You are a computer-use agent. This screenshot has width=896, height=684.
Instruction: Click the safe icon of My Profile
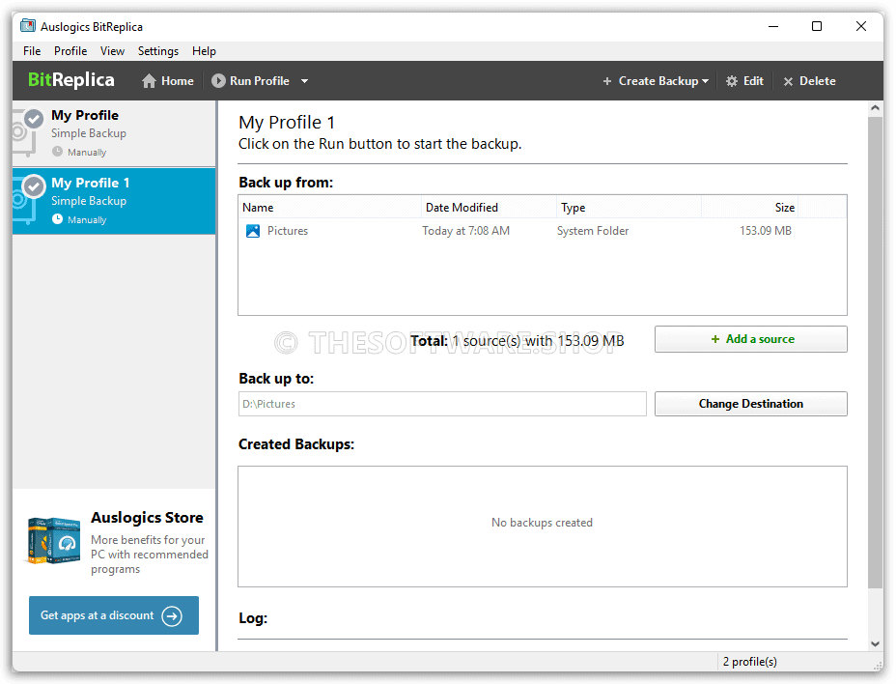[27, 132]
